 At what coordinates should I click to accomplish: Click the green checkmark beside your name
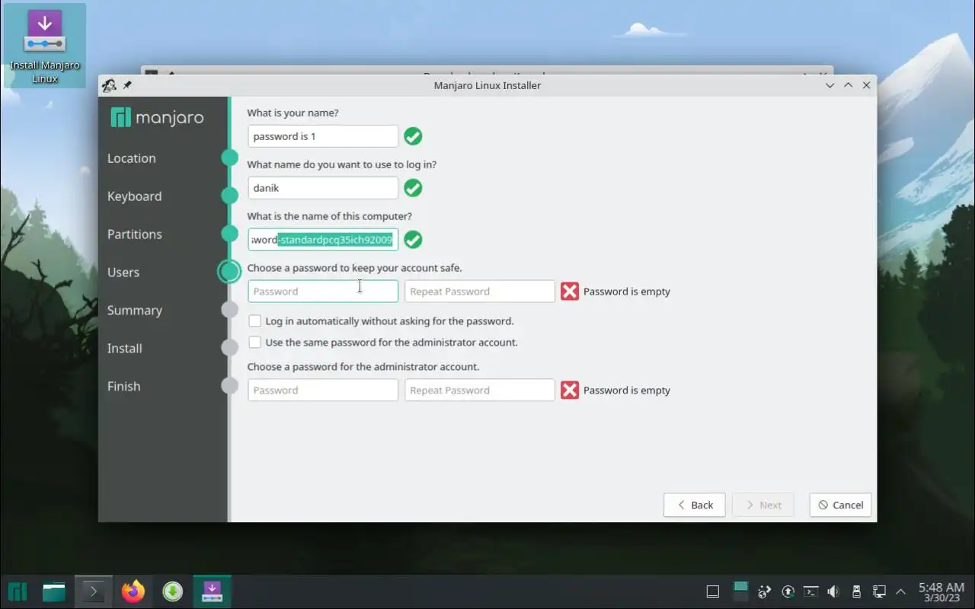point(413,136)
